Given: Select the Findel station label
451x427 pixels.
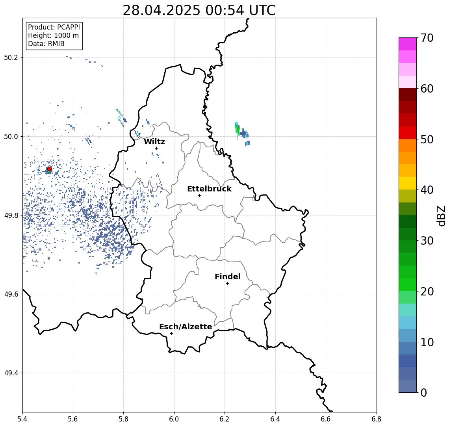Looking at the screenshot, I should point(228,277).
